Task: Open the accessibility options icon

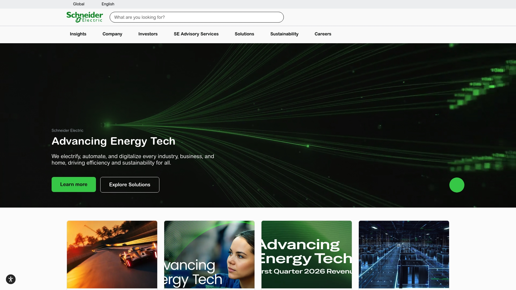Action: click(x=11, y=279)
